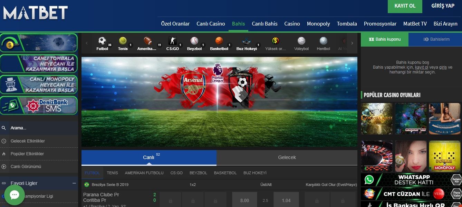This screenshot has height=207, width=462.
Task: Go to Monopoly page
Action: pyautogui.click(x=318, y=24)
